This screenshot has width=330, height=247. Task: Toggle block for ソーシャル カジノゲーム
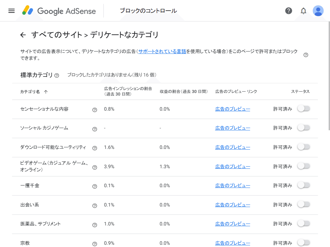tap(304, 128)
